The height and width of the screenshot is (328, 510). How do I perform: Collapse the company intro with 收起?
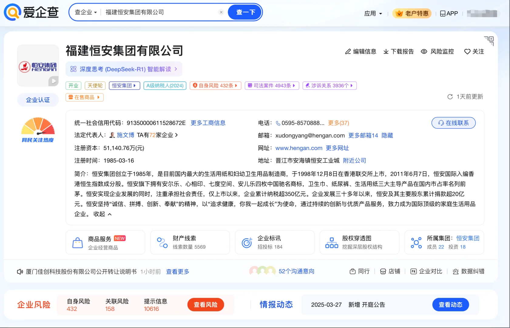[103, 214]
